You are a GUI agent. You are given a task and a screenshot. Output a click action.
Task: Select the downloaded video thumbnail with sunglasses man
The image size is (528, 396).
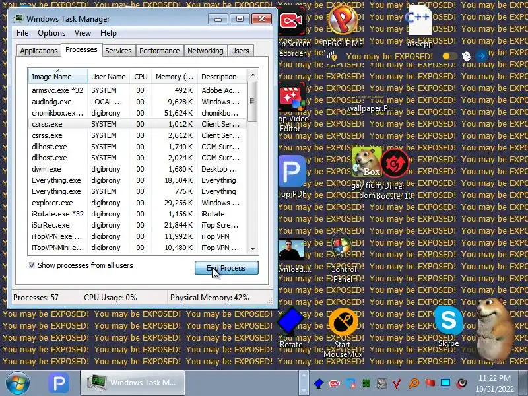(x=291, y=249)
